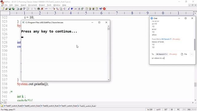Click the Redo toolbar icon
Screen dimensions: 197x111
coord(50,9)
